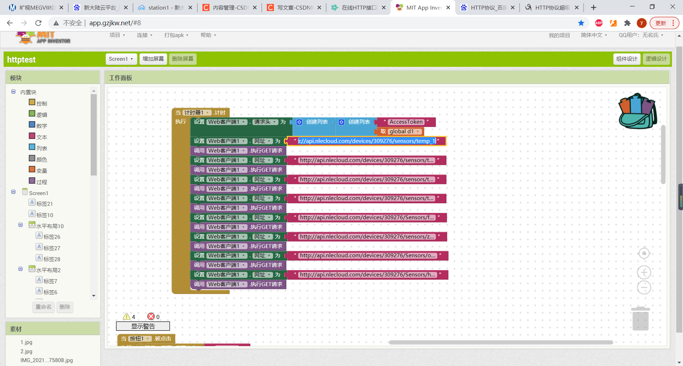The width and height of the screenshot is (683, 366).
Task: Select the 过程 blocks category
Action: (x=38, y=182)
